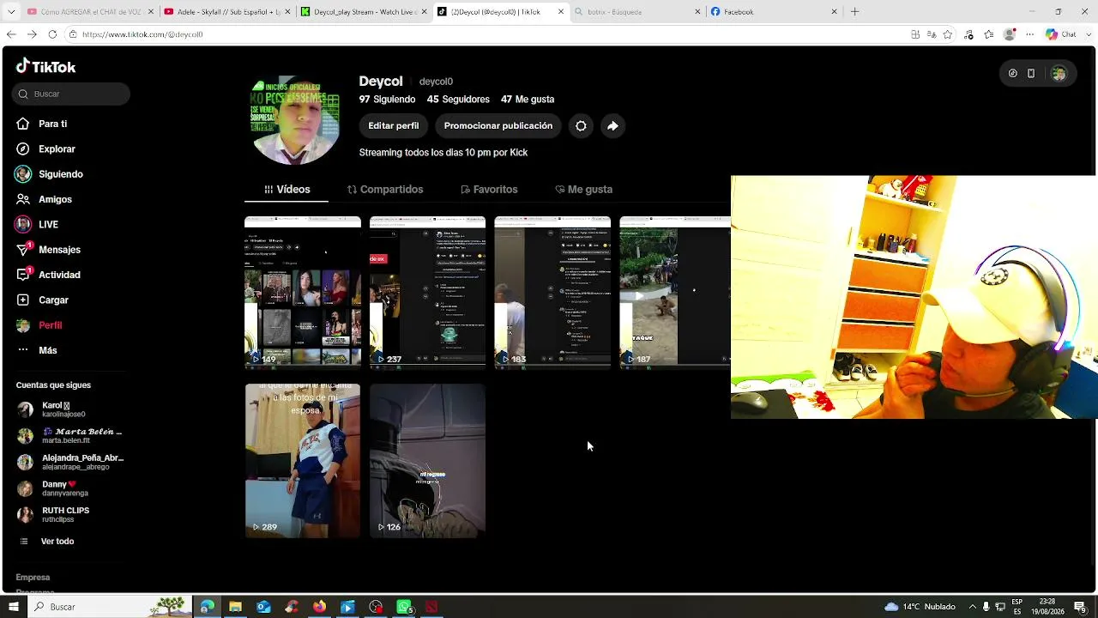Viewport: 1098px width, 618px height.
Task: Open the 97 Siguiendo list
Action: tap(387, 100)
